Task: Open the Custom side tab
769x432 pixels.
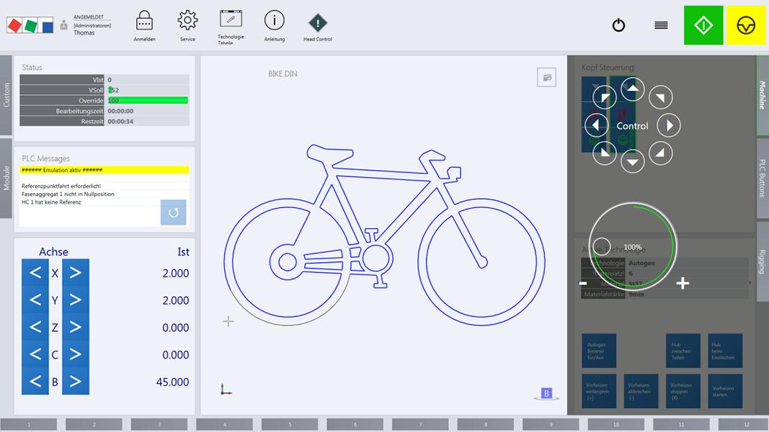Action: point(6,95)
